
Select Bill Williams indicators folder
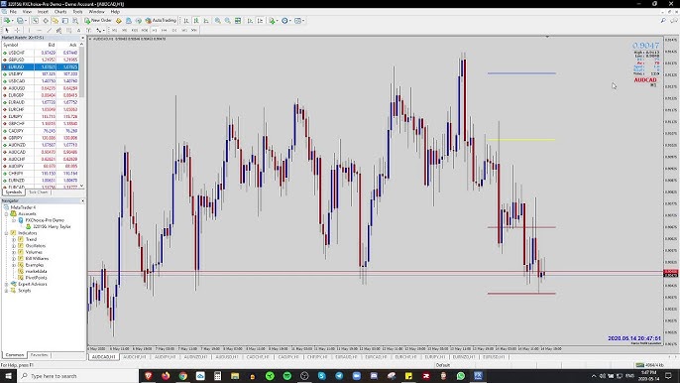point(37,258)
